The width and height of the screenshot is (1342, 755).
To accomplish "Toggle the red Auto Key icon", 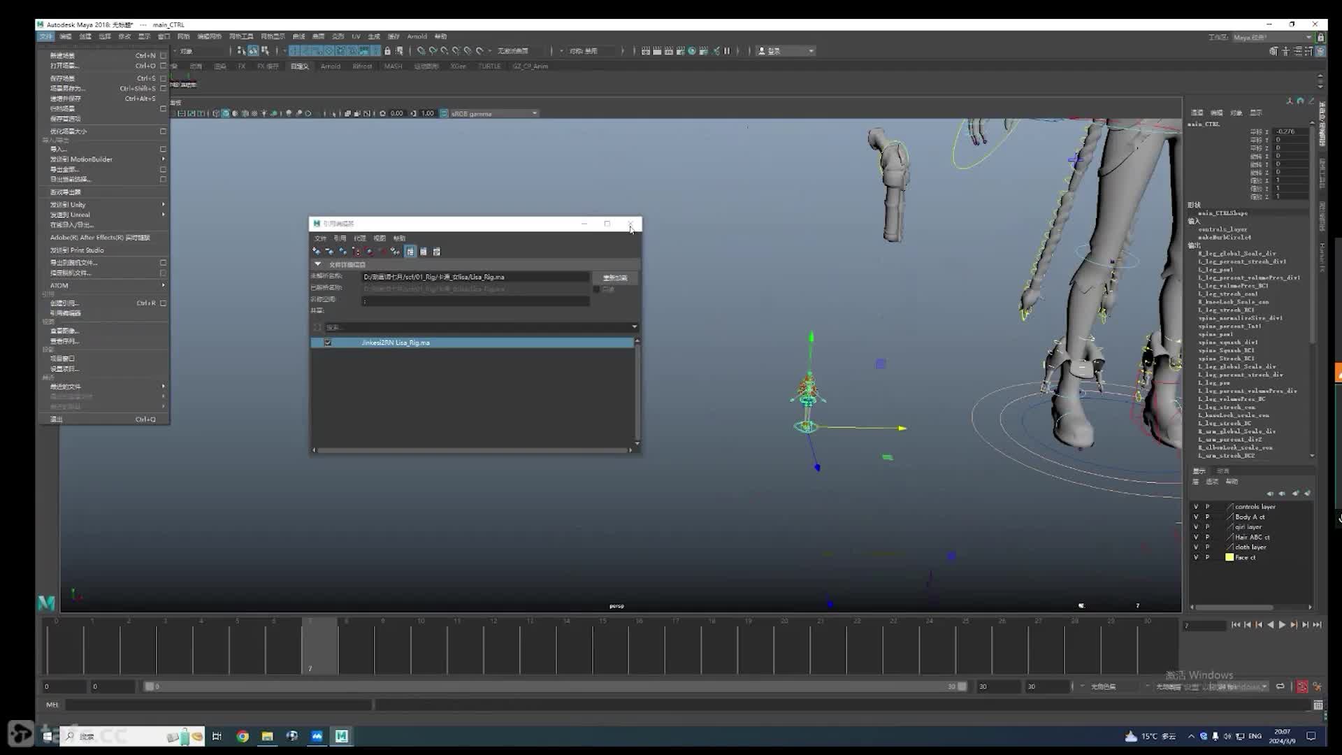I will (x=1302, y=686).
